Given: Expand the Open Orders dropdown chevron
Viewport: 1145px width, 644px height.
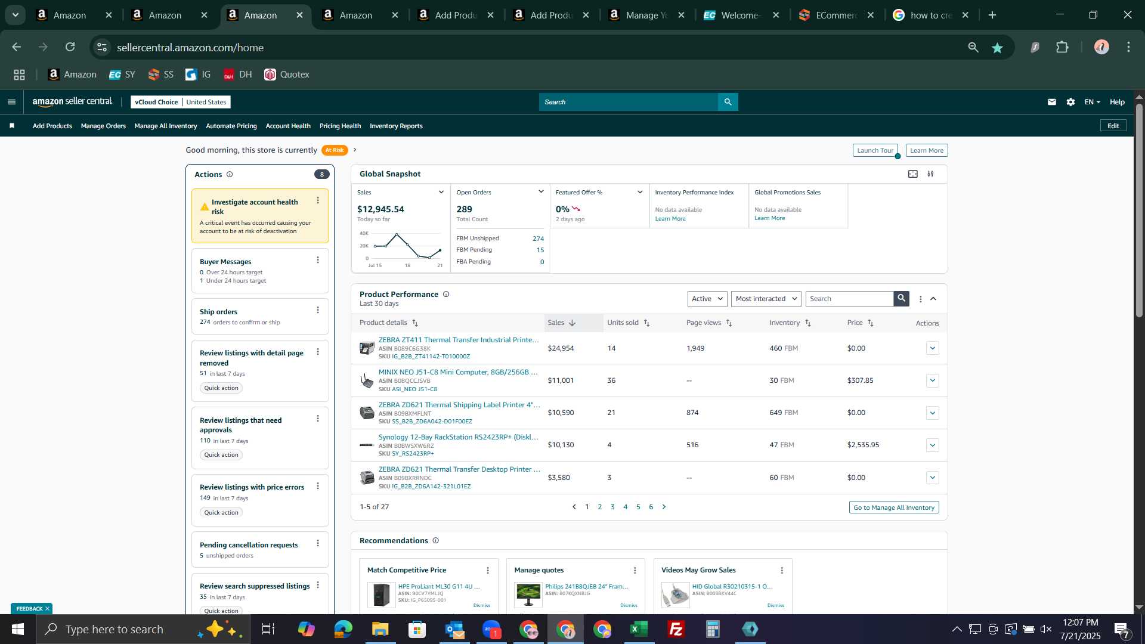Looking at the screenshot, I should click(x=541, y=192).
